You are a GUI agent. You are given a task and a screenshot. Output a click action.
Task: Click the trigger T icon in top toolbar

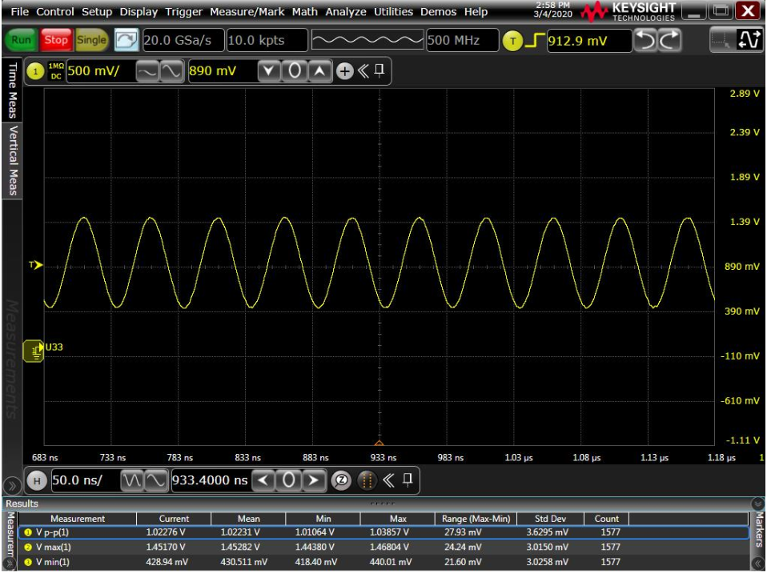pos(512,41)
